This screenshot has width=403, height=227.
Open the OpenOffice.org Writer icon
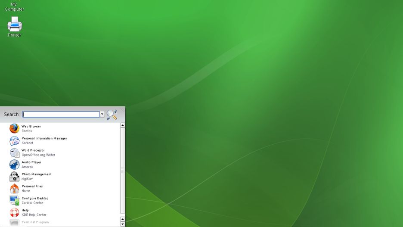[x=14, y=153]
